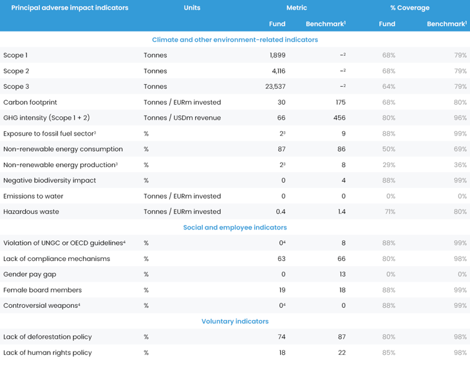Click the "Metric" column group header
This screenshot has height=367, width=470.
(x=297, y=8)
